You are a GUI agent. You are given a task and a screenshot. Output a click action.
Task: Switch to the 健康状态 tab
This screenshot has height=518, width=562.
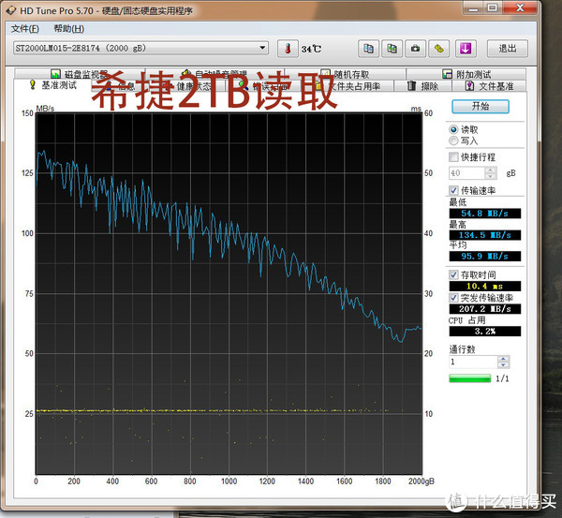187,86
